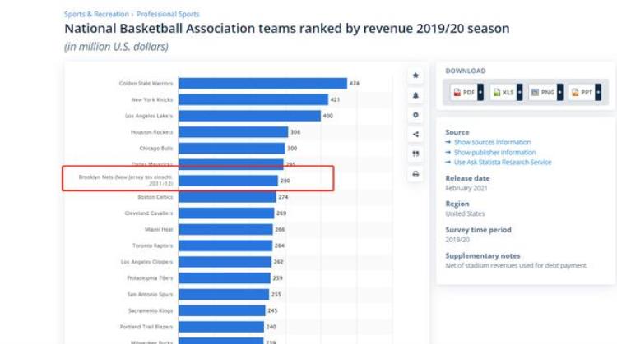The image size is (617, 344).
Task: Click the bell notification icon
Action: (415, 95)
